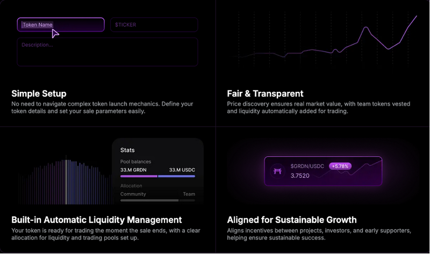Click the torii gate token icon
The image size is (430, 254).
pos(278,171)
